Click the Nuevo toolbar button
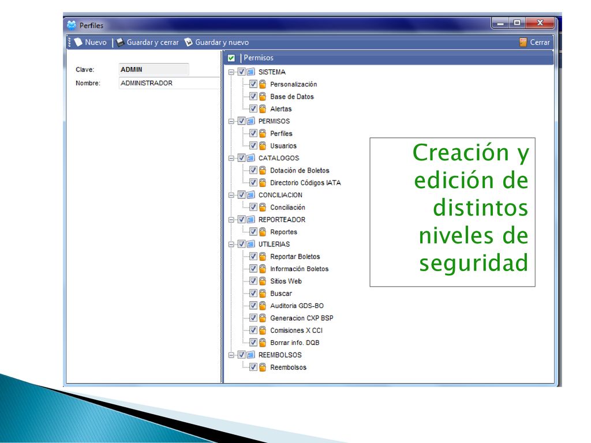This screenshot has width=591, height=443. click(x=91, y=42)
